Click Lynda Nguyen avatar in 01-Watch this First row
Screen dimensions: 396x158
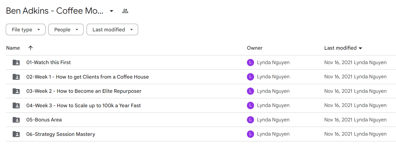point(250,62)
